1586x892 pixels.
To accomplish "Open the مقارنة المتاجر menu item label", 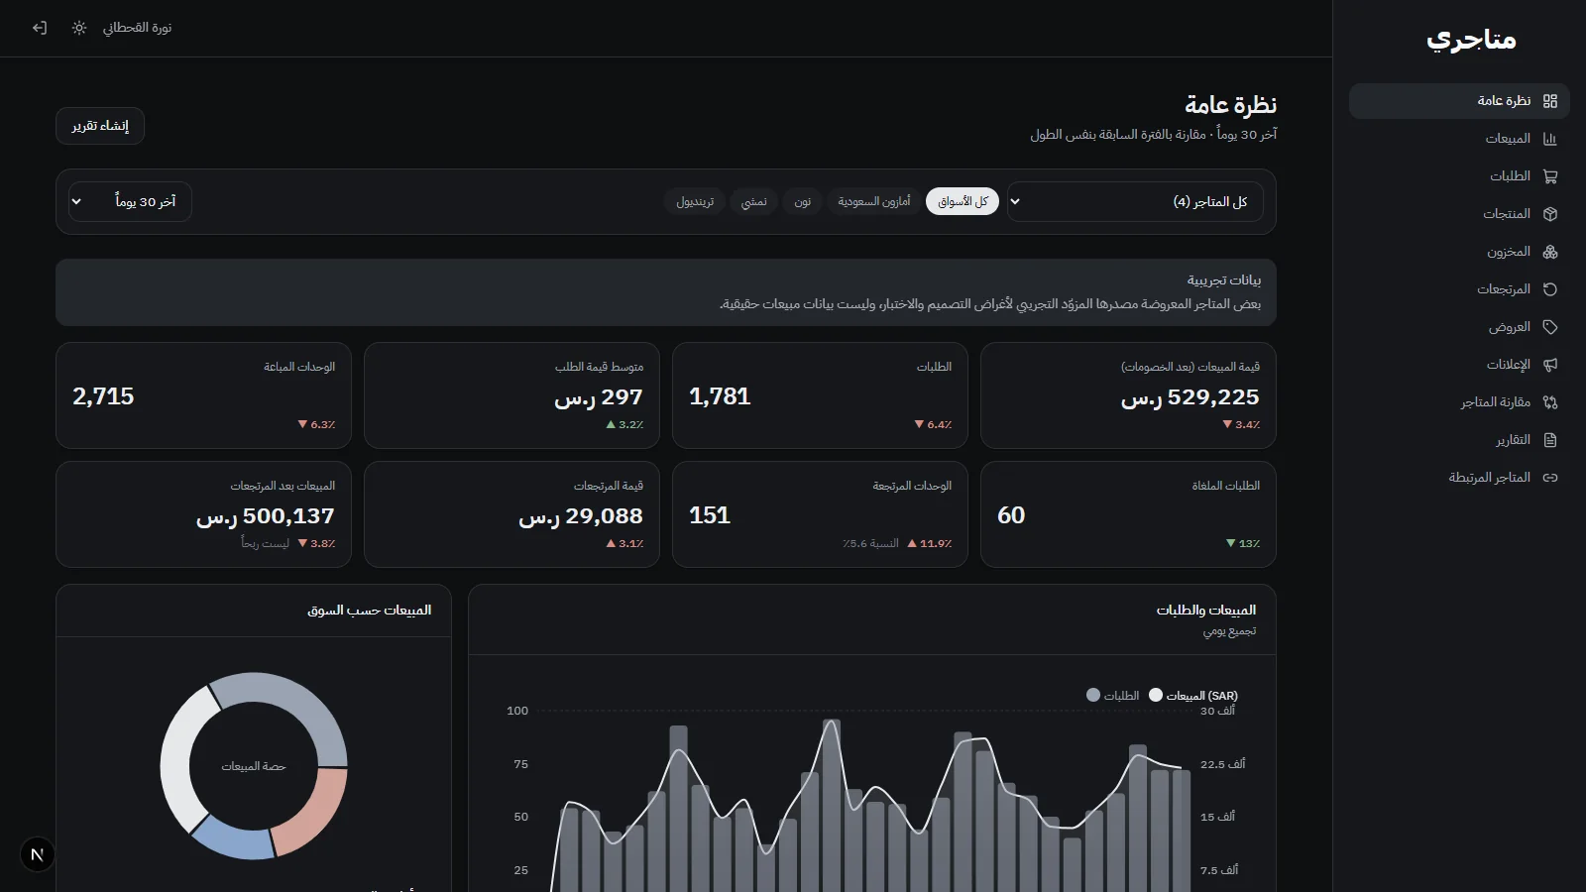I will pyautogui.click(x=1496, y=402).
